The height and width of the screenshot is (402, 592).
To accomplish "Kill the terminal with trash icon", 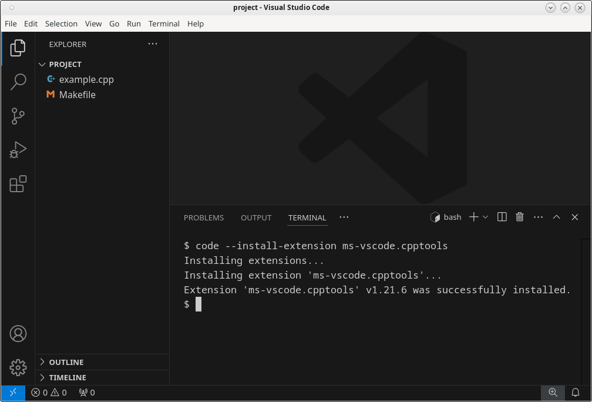I will (520, 217).
